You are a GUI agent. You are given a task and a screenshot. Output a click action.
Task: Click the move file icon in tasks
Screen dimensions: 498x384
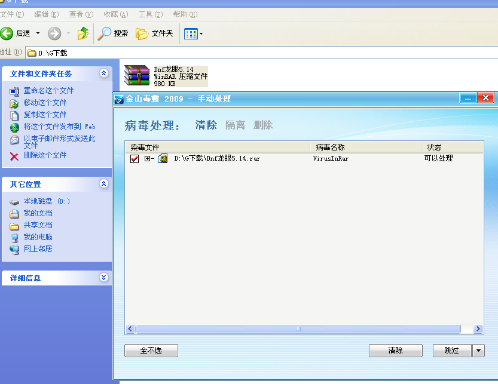(14, 103)
